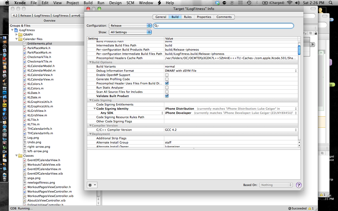This screenshot has height=211, width=338.
Task: Check Generate Profiling Code
Action: pyautogui.click(x=167, y=79)
